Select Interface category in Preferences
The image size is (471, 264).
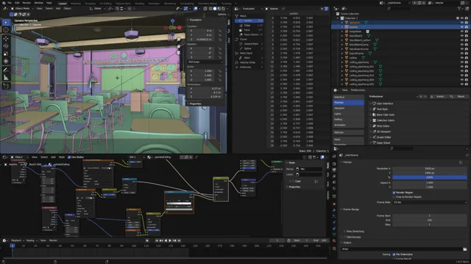[348, 98]
